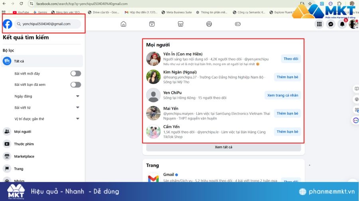Click Yen ChiPu's default avatar
The height and width of the screenshot is (201, 359).
tap(154, 95)
